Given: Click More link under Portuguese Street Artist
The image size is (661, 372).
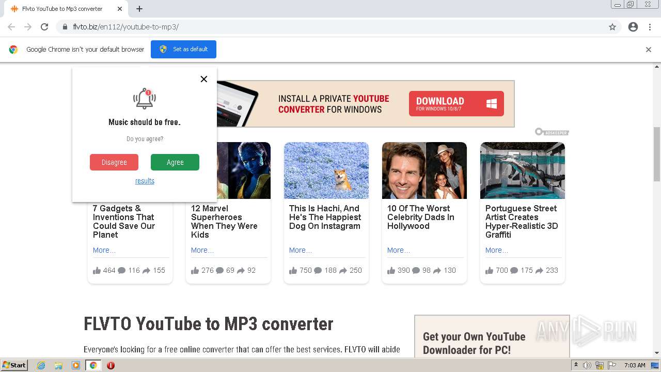Looking at the screenshot, I should tap(497, 250).
